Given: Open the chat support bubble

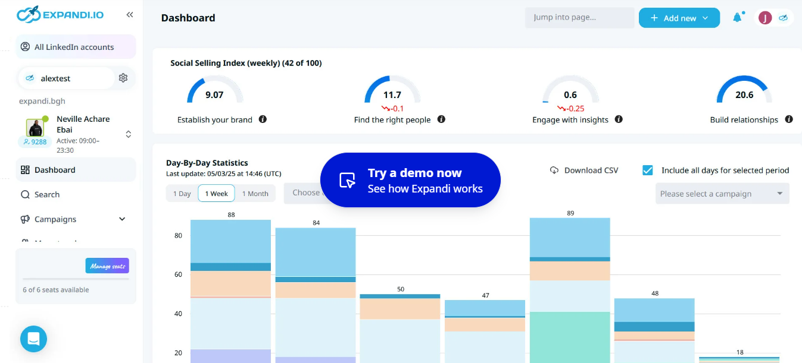Looking at the screenshot, I should pos(33,339).
